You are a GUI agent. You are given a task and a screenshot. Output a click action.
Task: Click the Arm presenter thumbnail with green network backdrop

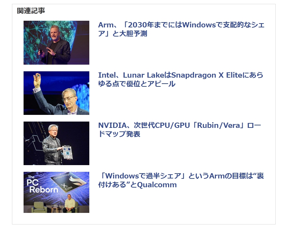pos(56,43)
